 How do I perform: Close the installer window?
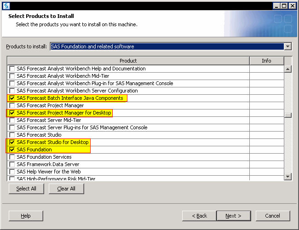293,6
